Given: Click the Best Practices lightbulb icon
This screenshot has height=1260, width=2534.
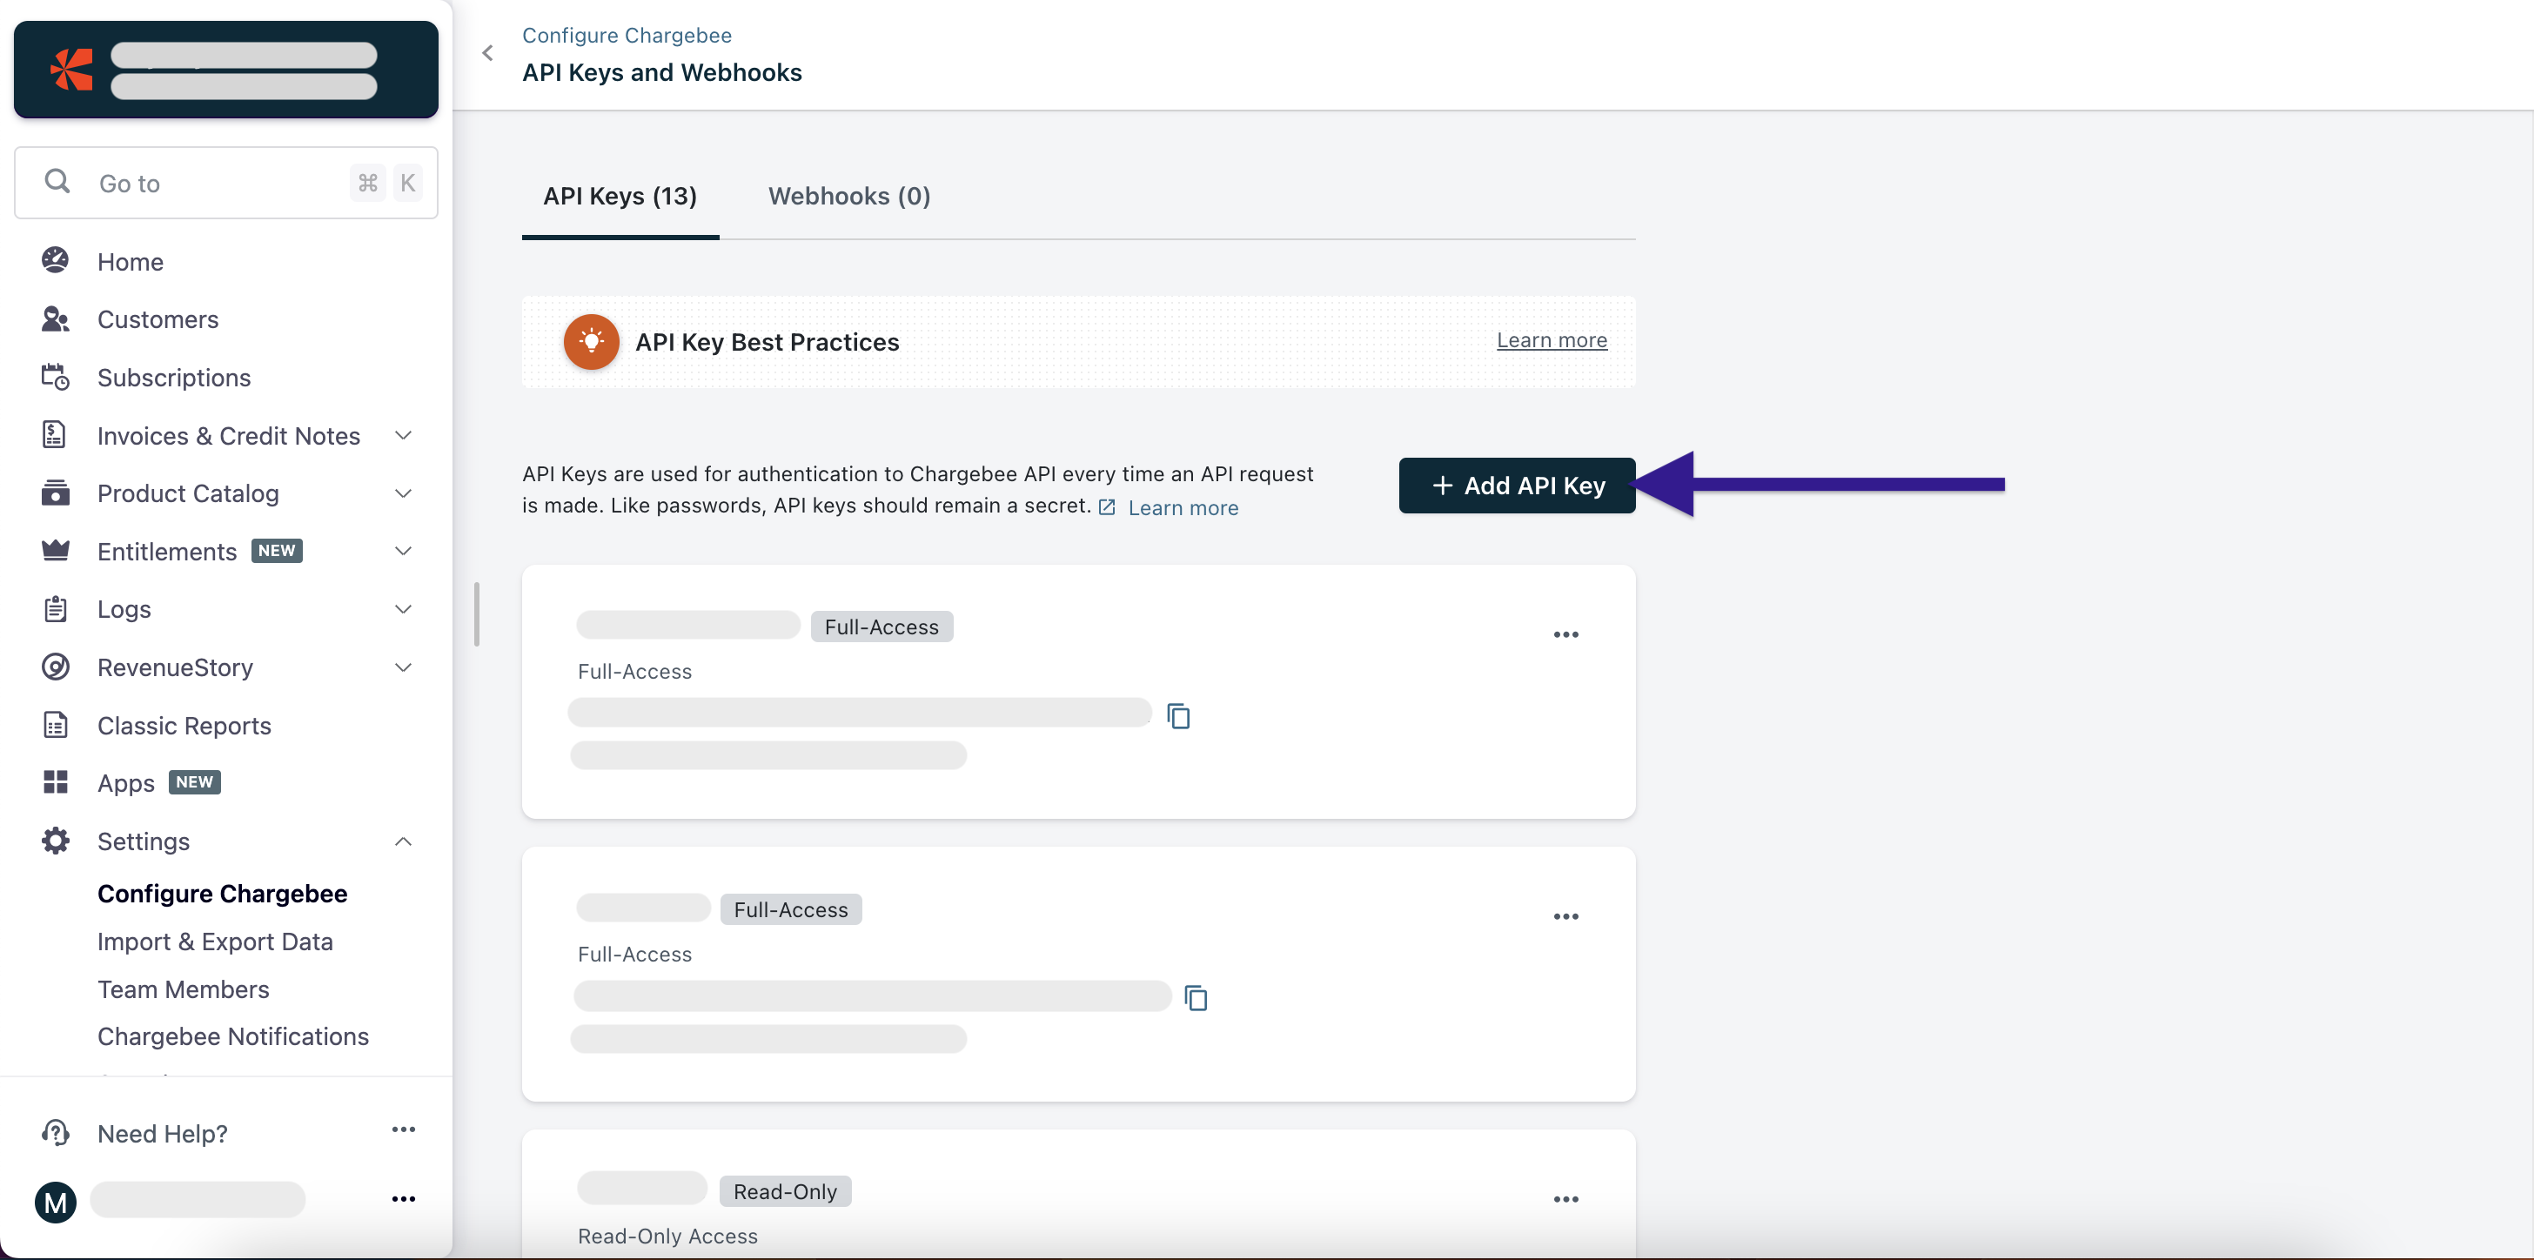Looking at the screenshot, I should coord(591,341).
